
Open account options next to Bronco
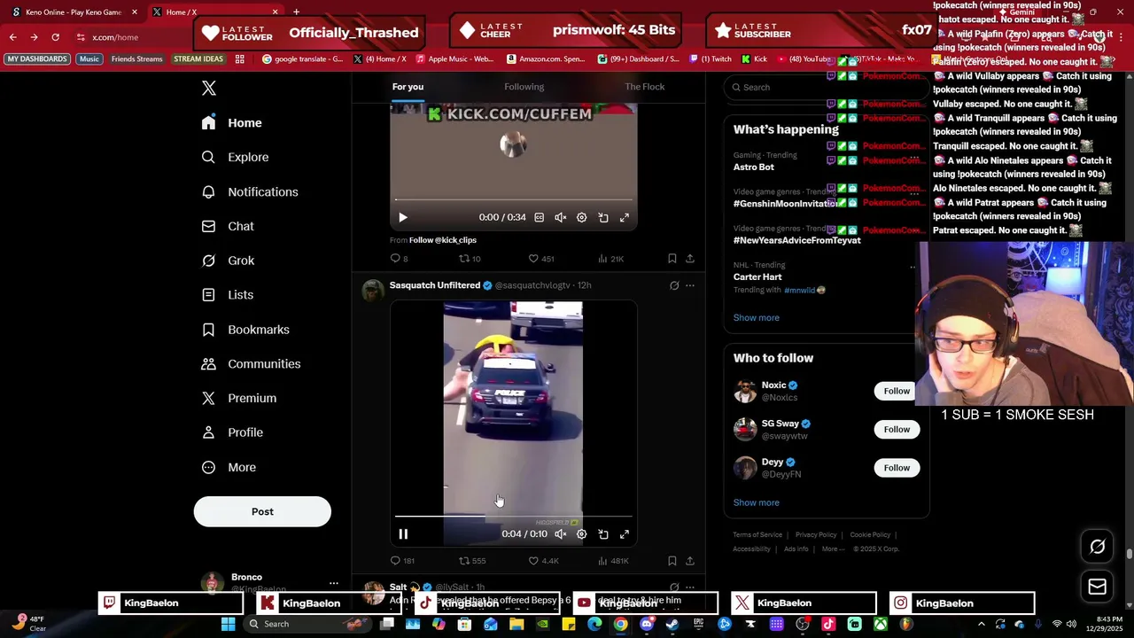pyautogui.click(x=333, y=583)
